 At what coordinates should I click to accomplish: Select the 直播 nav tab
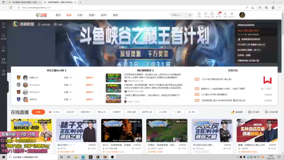pyautogui.click(x=69, y=15)
